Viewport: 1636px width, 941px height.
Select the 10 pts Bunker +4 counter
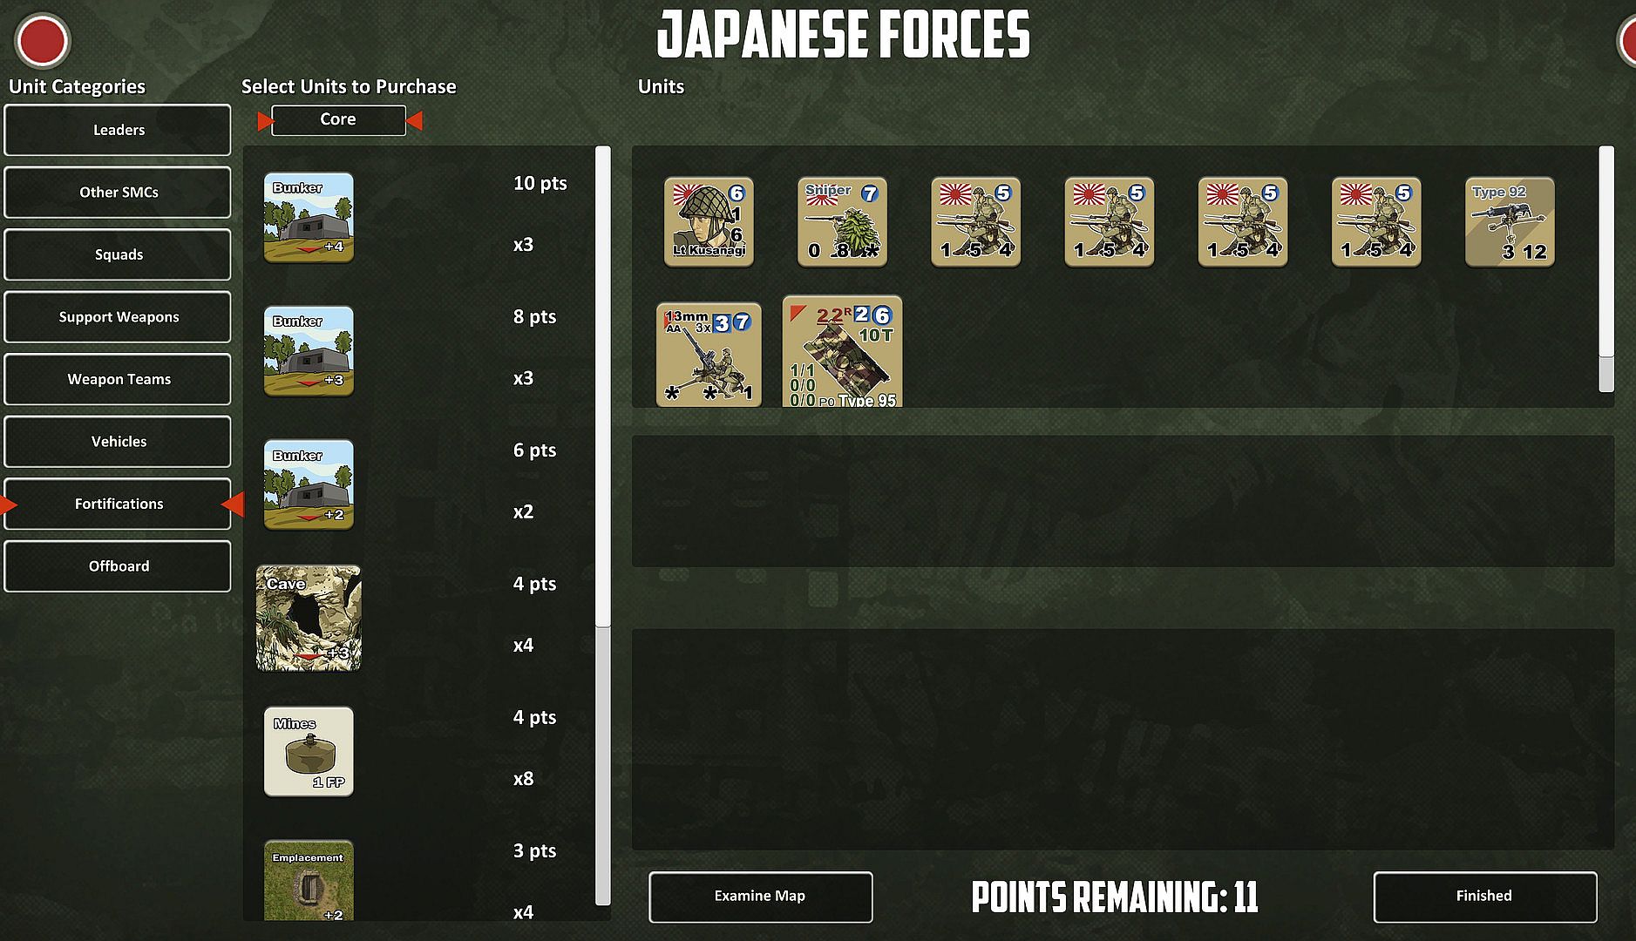coord(309,217)
